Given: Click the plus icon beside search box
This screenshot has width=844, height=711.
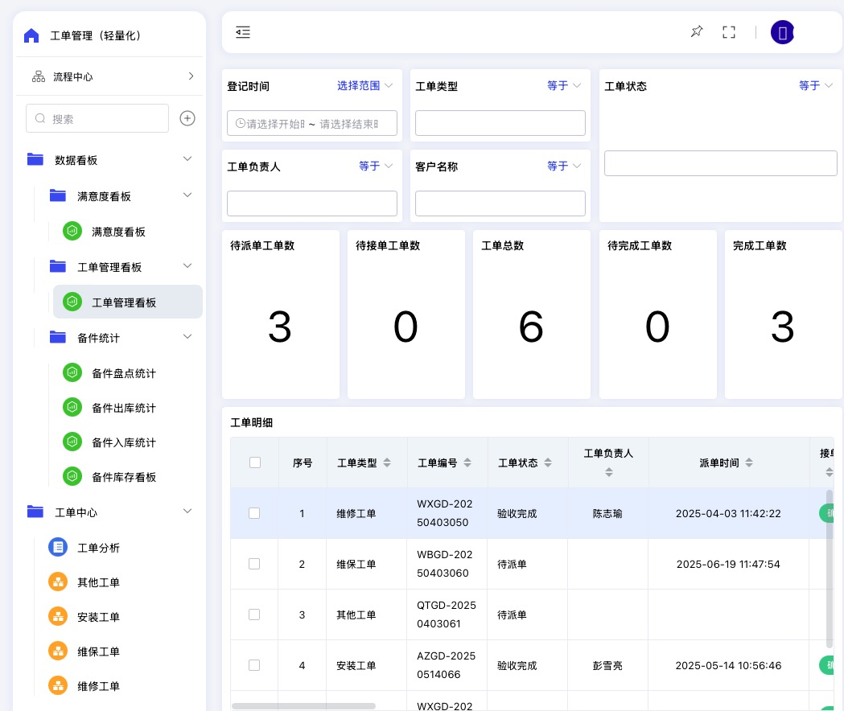Looking at the screenshot, I should click(x=187, y=118).
